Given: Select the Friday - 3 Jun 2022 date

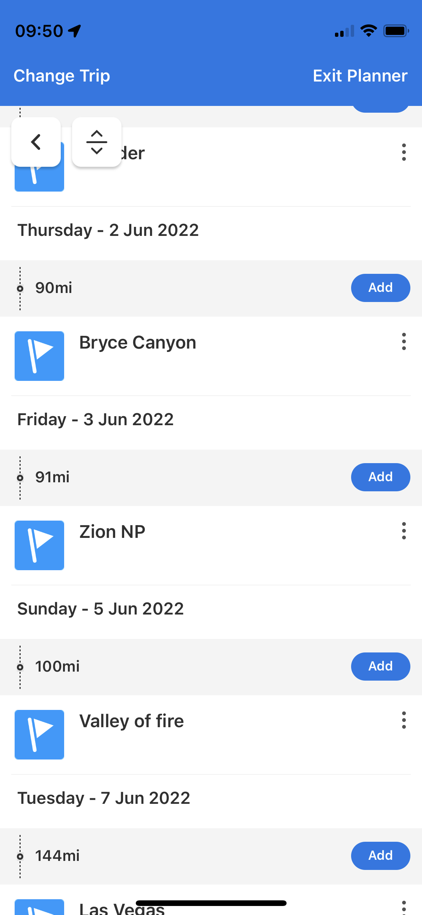Looking at the screenshot, I should [x=96, y=420].
